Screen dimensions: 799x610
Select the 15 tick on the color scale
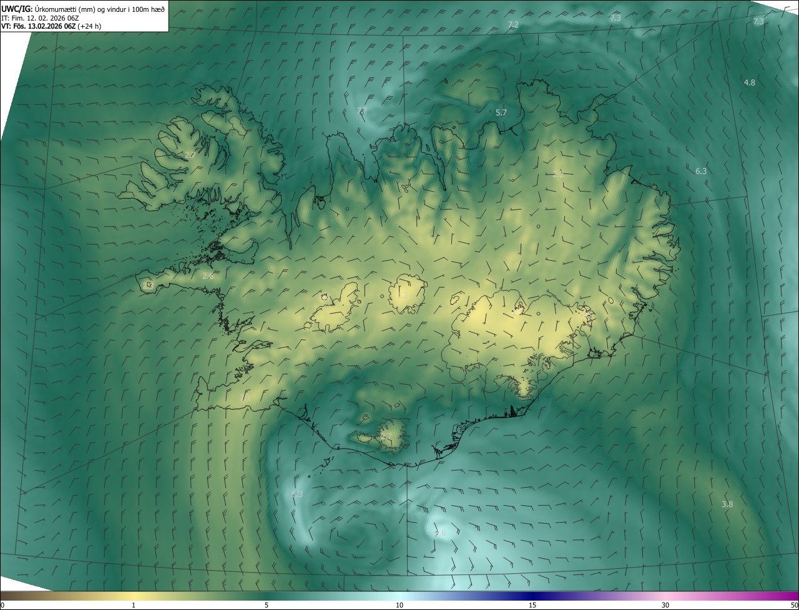(532, 605)
